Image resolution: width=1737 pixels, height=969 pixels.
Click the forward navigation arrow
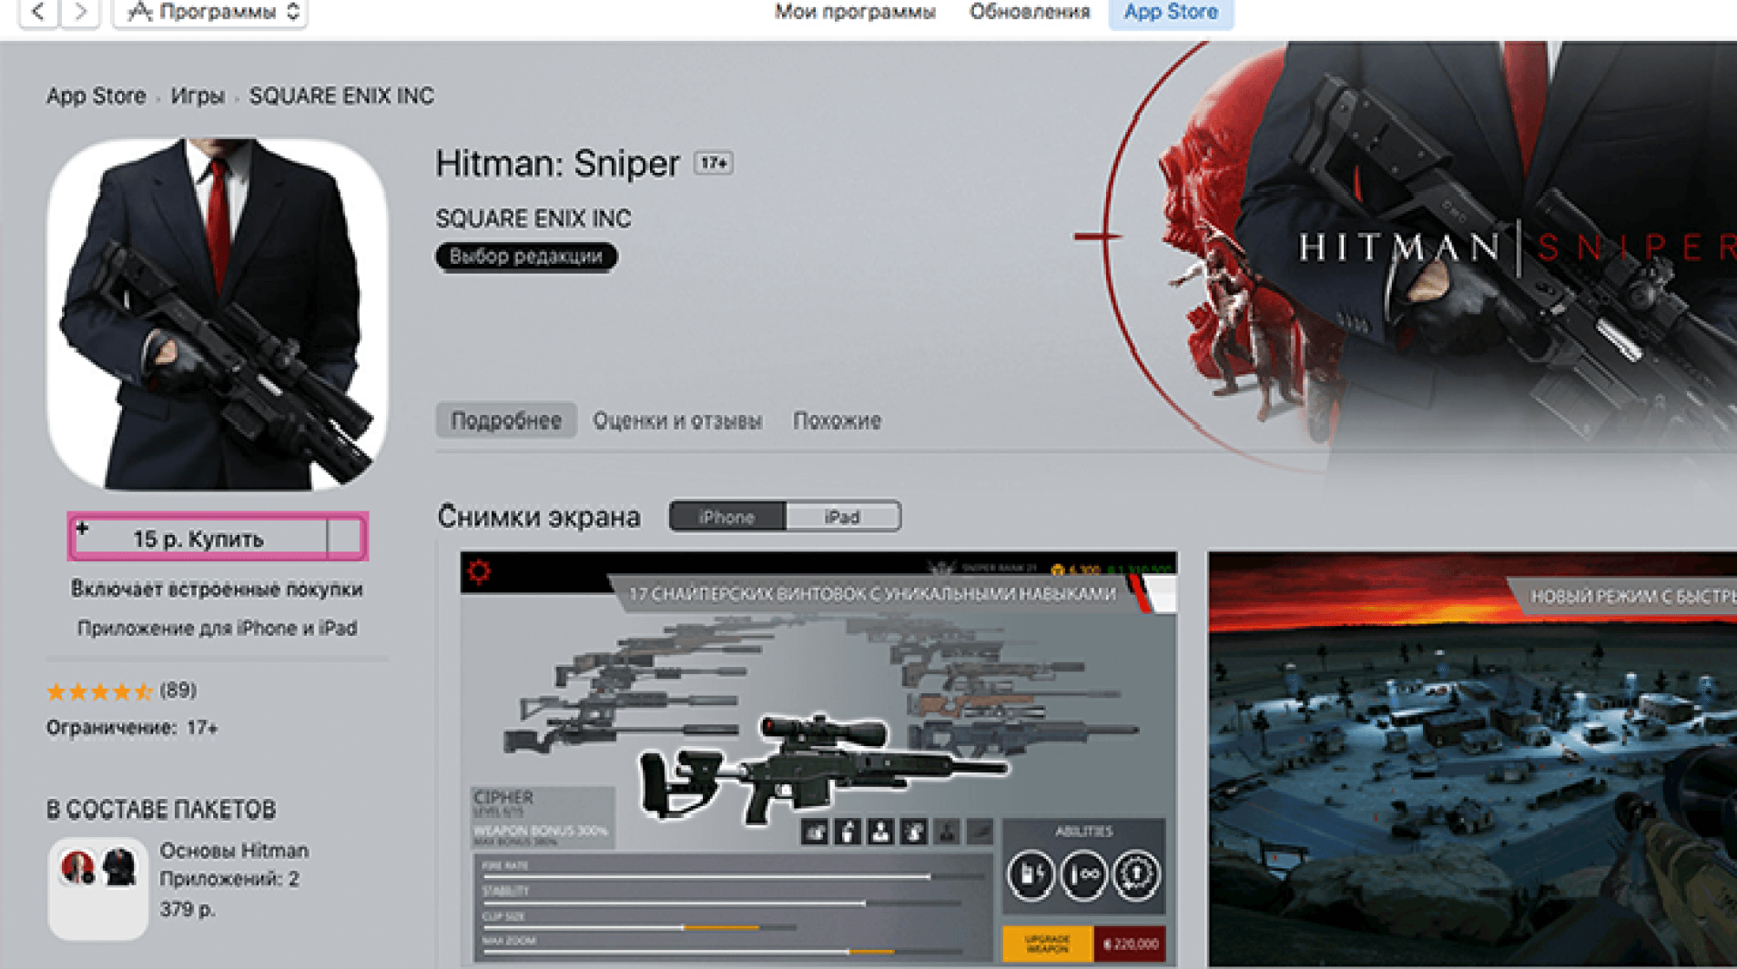pos(80,12)
